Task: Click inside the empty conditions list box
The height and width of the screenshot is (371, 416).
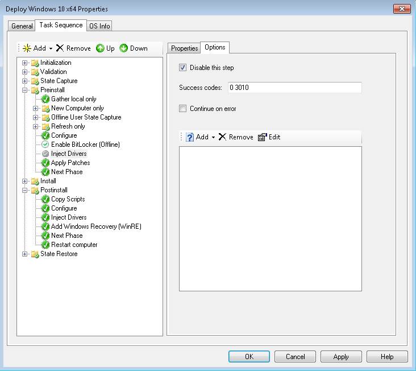Action: point(271,219)
